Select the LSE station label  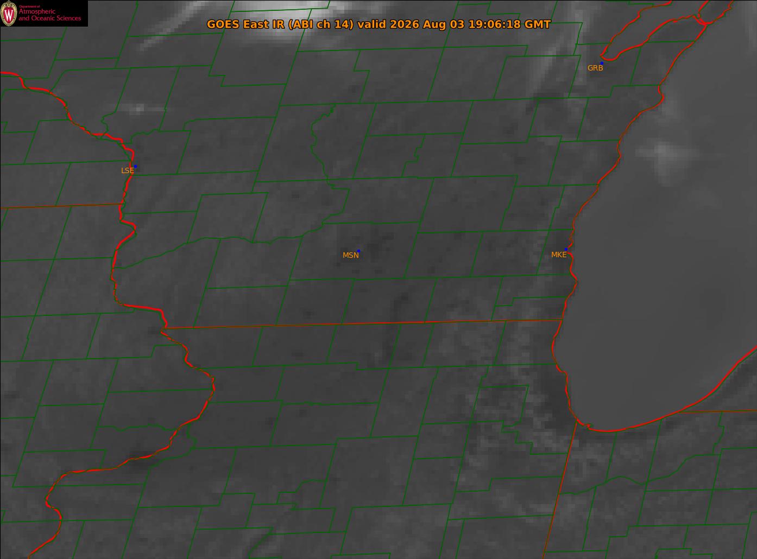127,170
